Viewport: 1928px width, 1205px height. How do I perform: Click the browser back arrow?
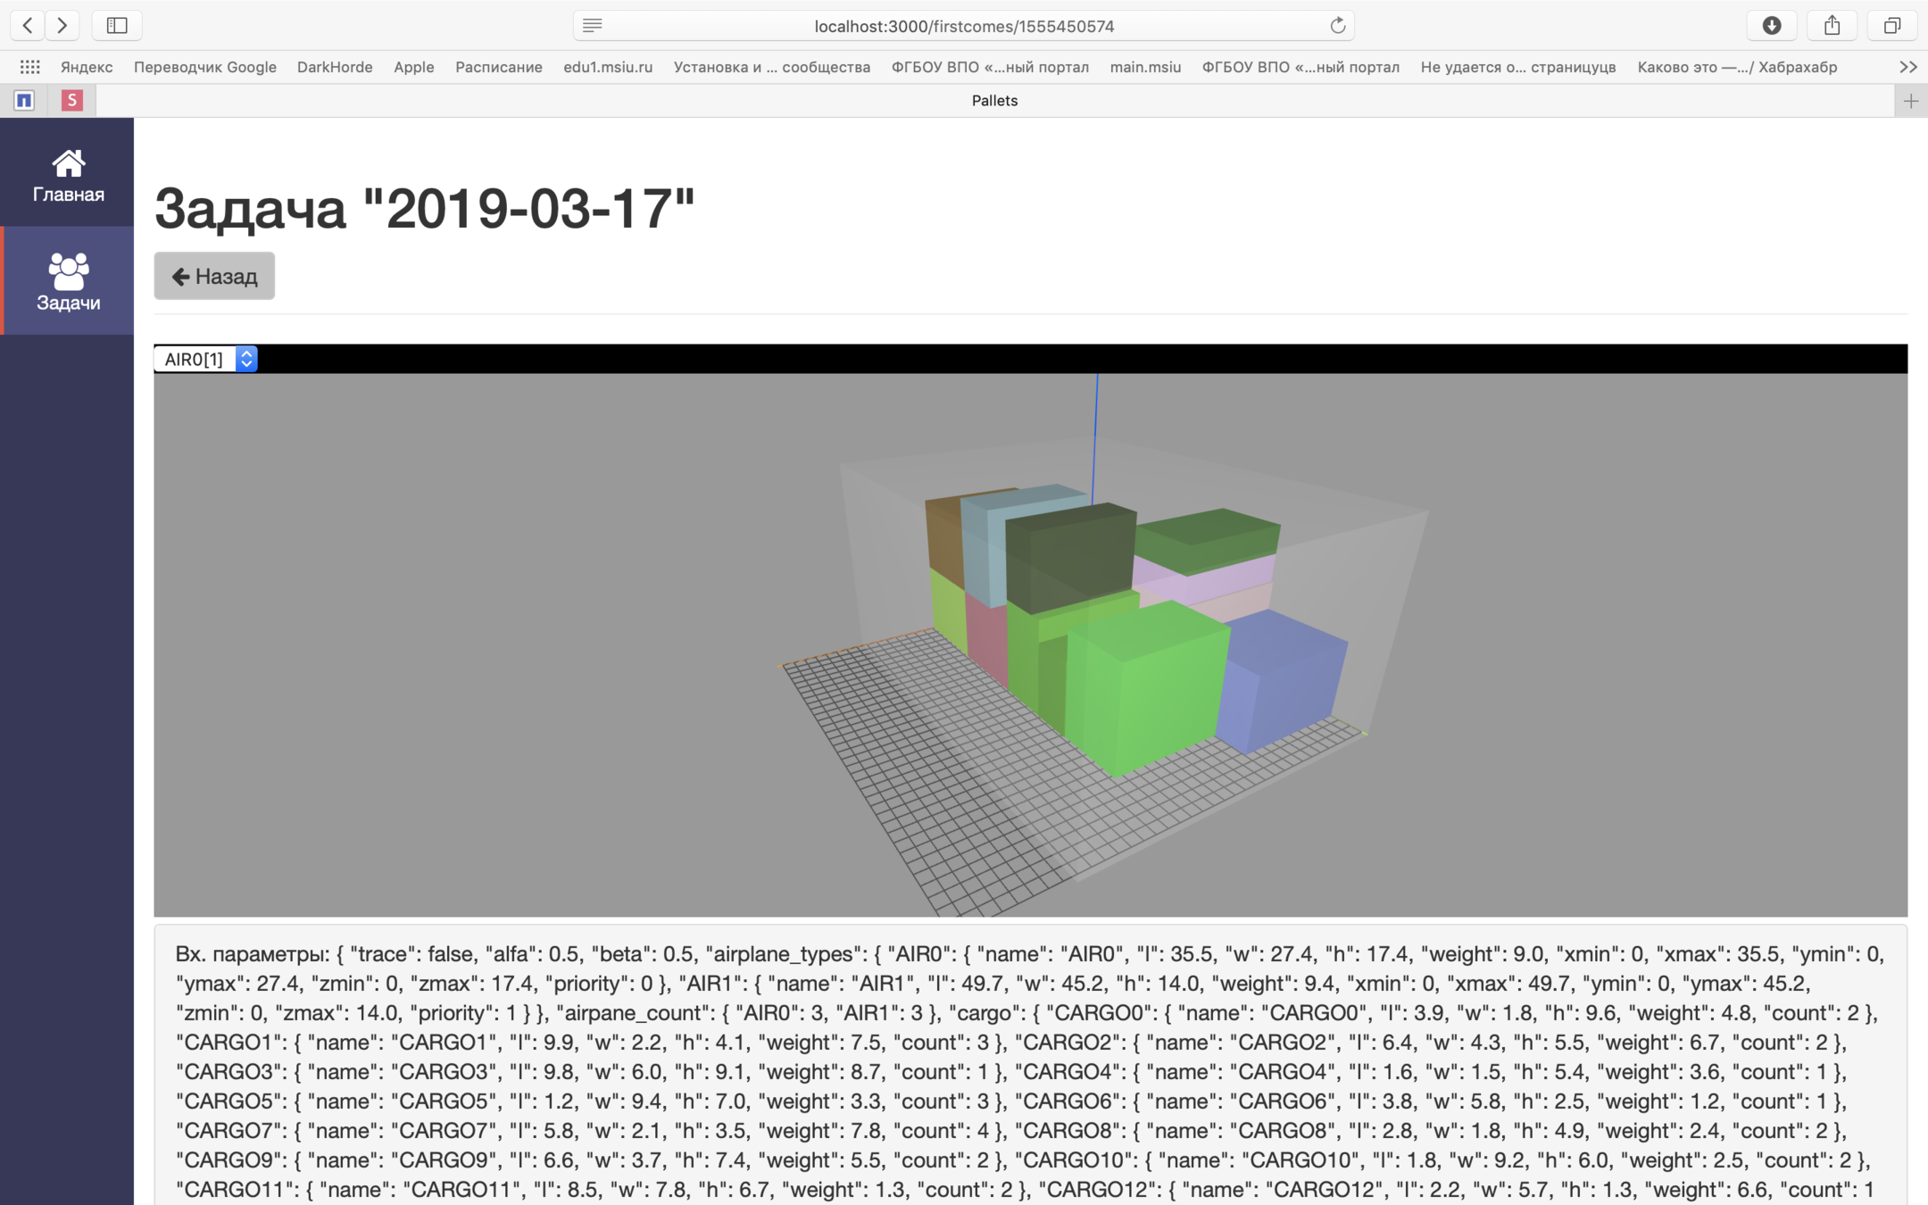coord(28,25)
